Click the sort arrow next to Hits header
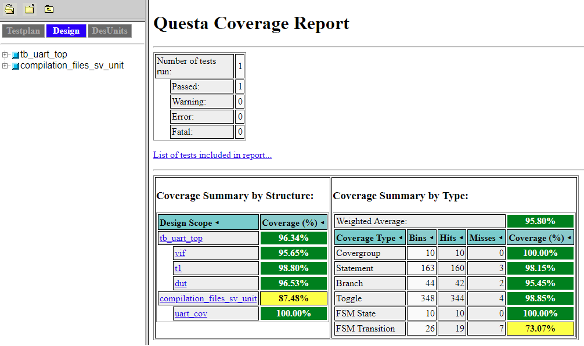The width and height of the screenshot is (584, 346). click(x=461, y=237)
